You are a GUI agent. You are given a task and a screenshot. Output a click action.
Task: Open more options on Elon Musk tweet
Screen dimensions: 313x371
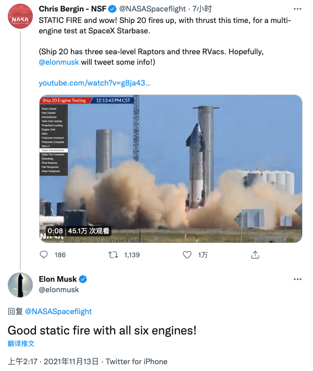297,279
